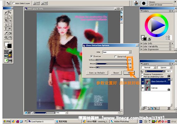Click the Clone Color stamp icon
Image resolution: width=177 pixels, height=124 pixels.
click(x=149, y=39)
